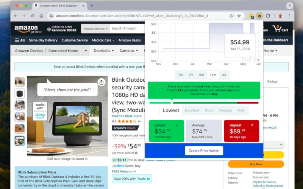Go back using browser back arrow

click(x=16, y=16)
